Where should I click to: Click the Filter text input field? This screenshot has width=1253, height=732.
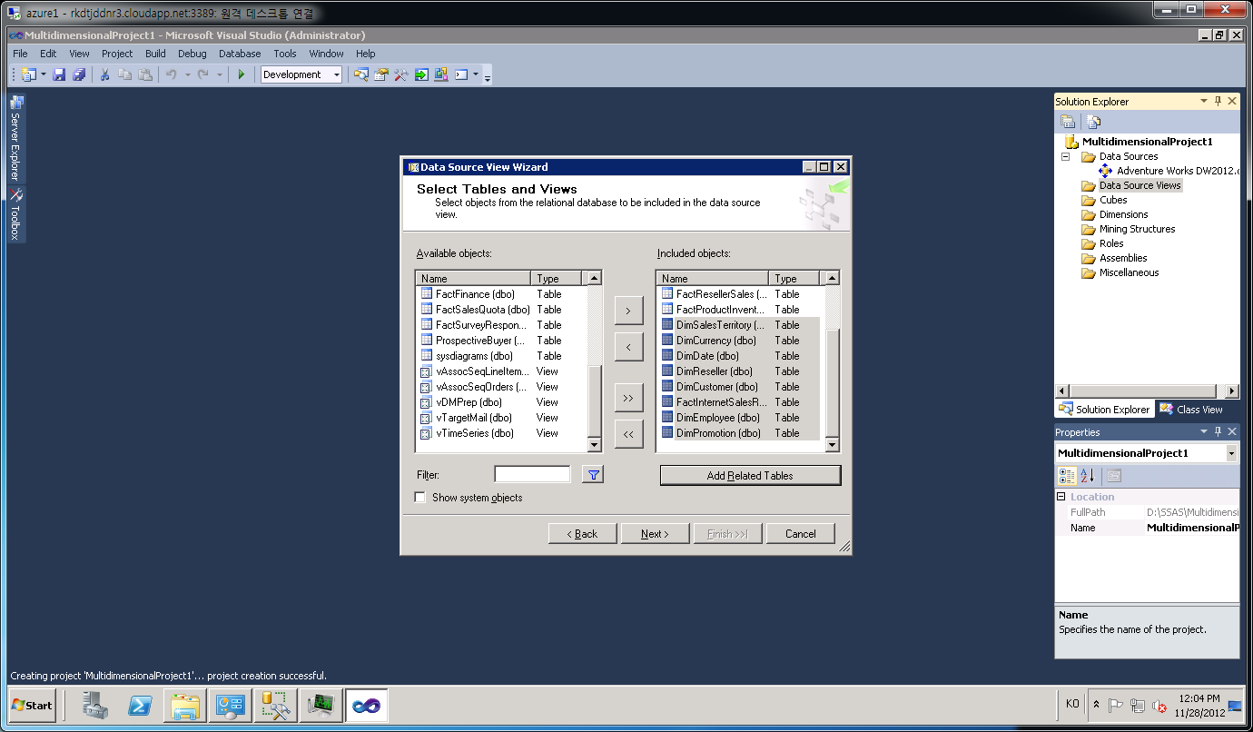tap(532, 474)
